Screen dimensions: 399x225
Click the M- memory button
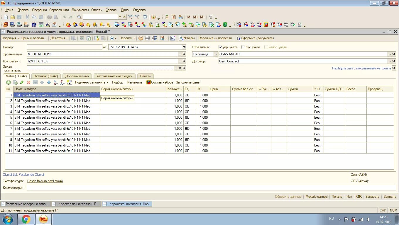[x=202, y=17]
